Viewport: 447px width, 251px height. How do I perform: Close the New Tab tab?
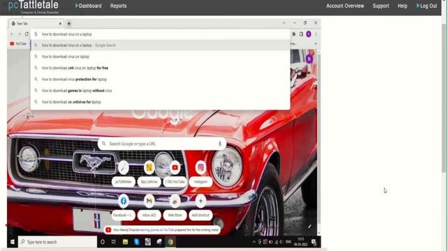(x=60, y=24)
